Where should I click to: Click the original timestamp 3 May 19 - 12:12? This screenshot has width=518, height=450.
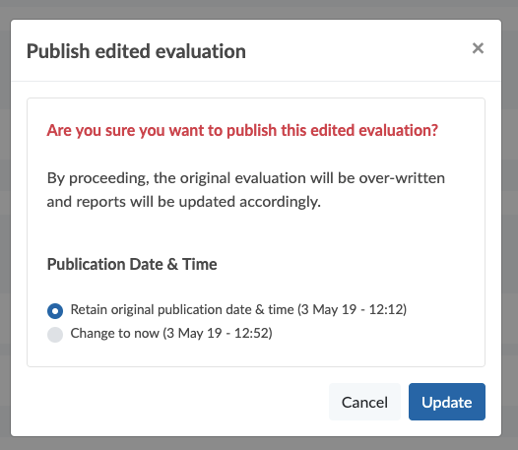click(353, 309)
